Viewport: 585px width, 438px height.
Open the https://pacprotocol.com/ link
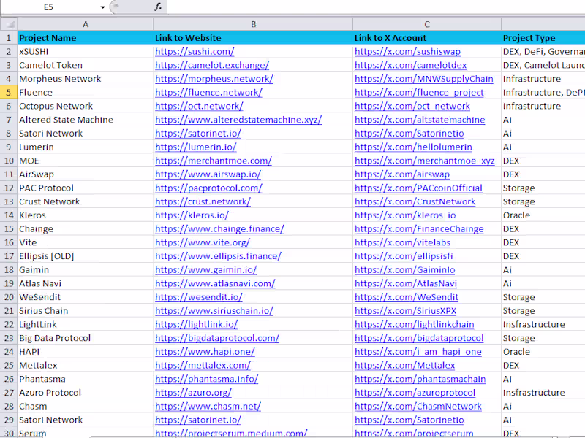pyautogui.click(x=208, y=188)
